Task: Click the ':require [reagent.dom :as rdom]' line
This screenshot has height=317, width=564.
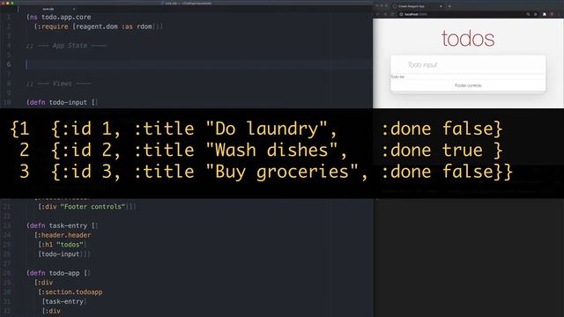Action: (x=98, y=26)
